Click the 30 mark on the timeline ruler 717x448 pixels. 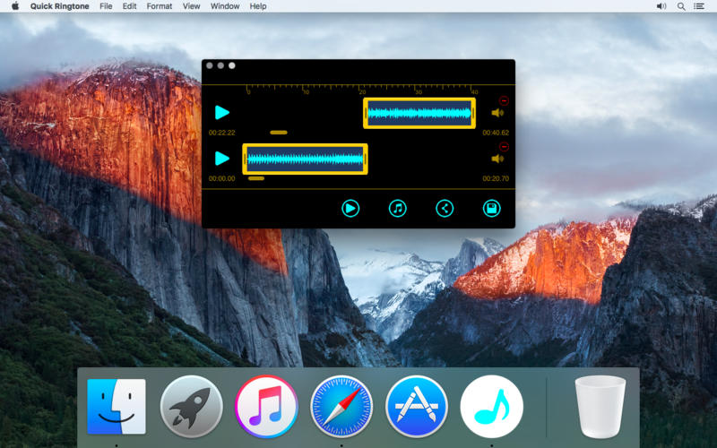coord(419,92)
